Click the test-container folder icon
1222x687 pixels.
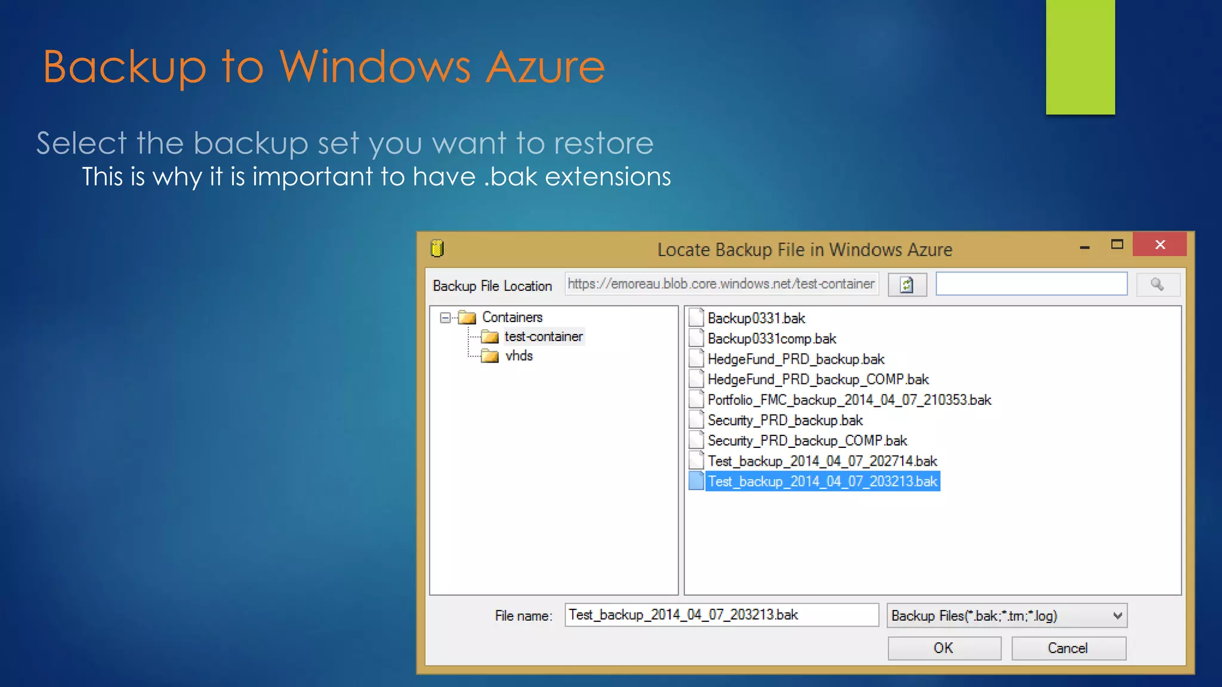coord(490,337)
